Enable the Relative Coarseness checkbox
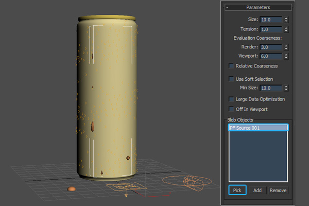This screenshot has height=206, width=309. click(231, 66)
